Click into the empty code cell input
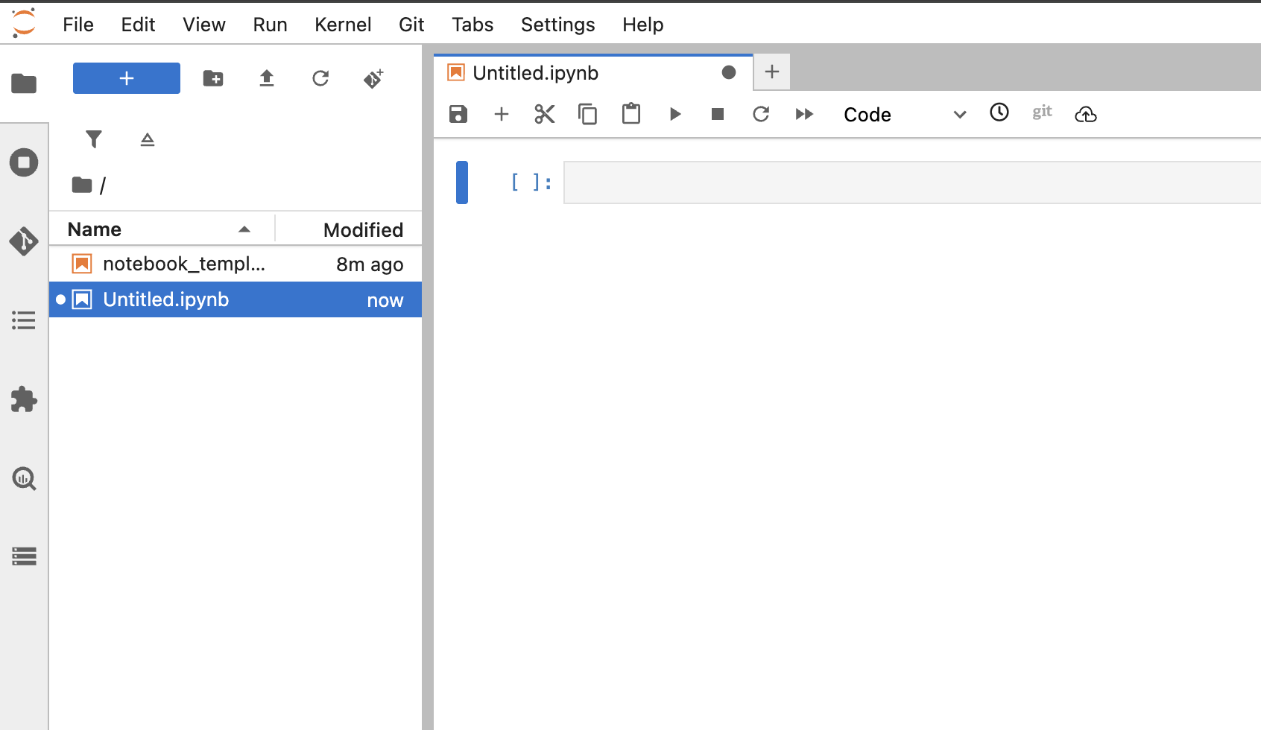Screen dimensions: 1261x730 (912, 182)
